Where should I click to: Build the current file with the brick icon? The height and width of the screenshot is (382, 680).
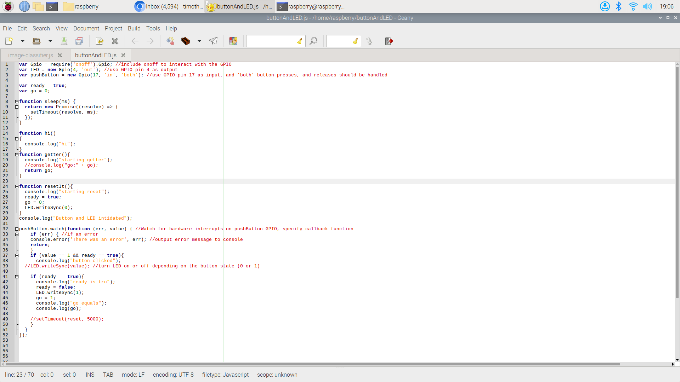(186, 41)
